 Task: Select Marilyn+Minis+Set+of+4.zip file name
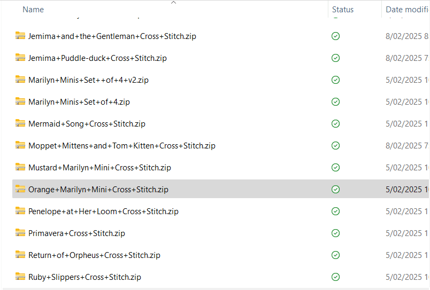[x=79, y=102]
